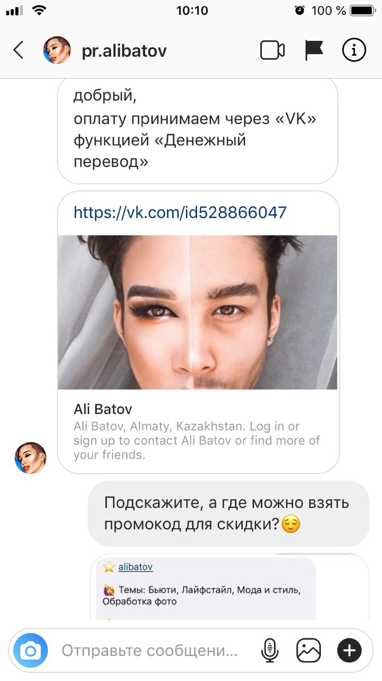
Task: Select the promo code question bubble
Action: (x=228, y=513)
